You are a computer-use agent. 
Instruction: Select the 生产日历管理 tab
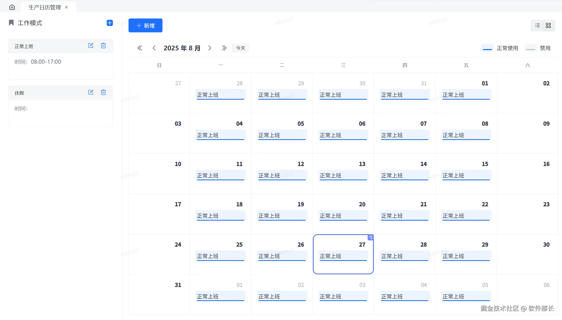point(45,7)
